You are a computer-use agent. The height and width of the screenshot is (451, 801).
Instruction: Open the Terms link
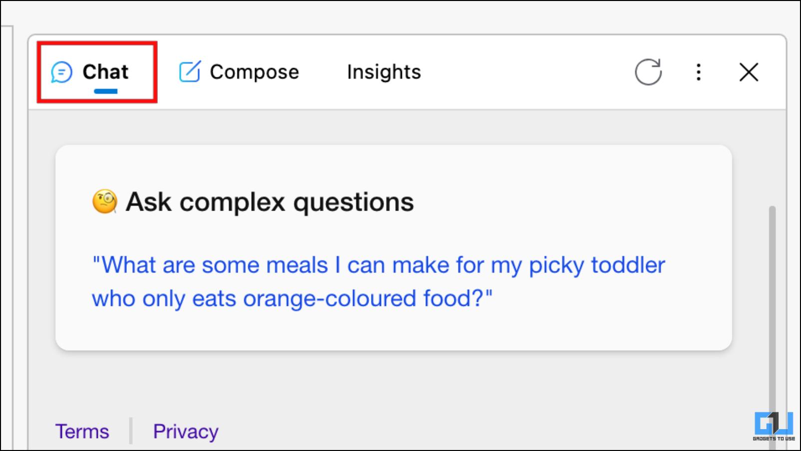tap(82, 431)
